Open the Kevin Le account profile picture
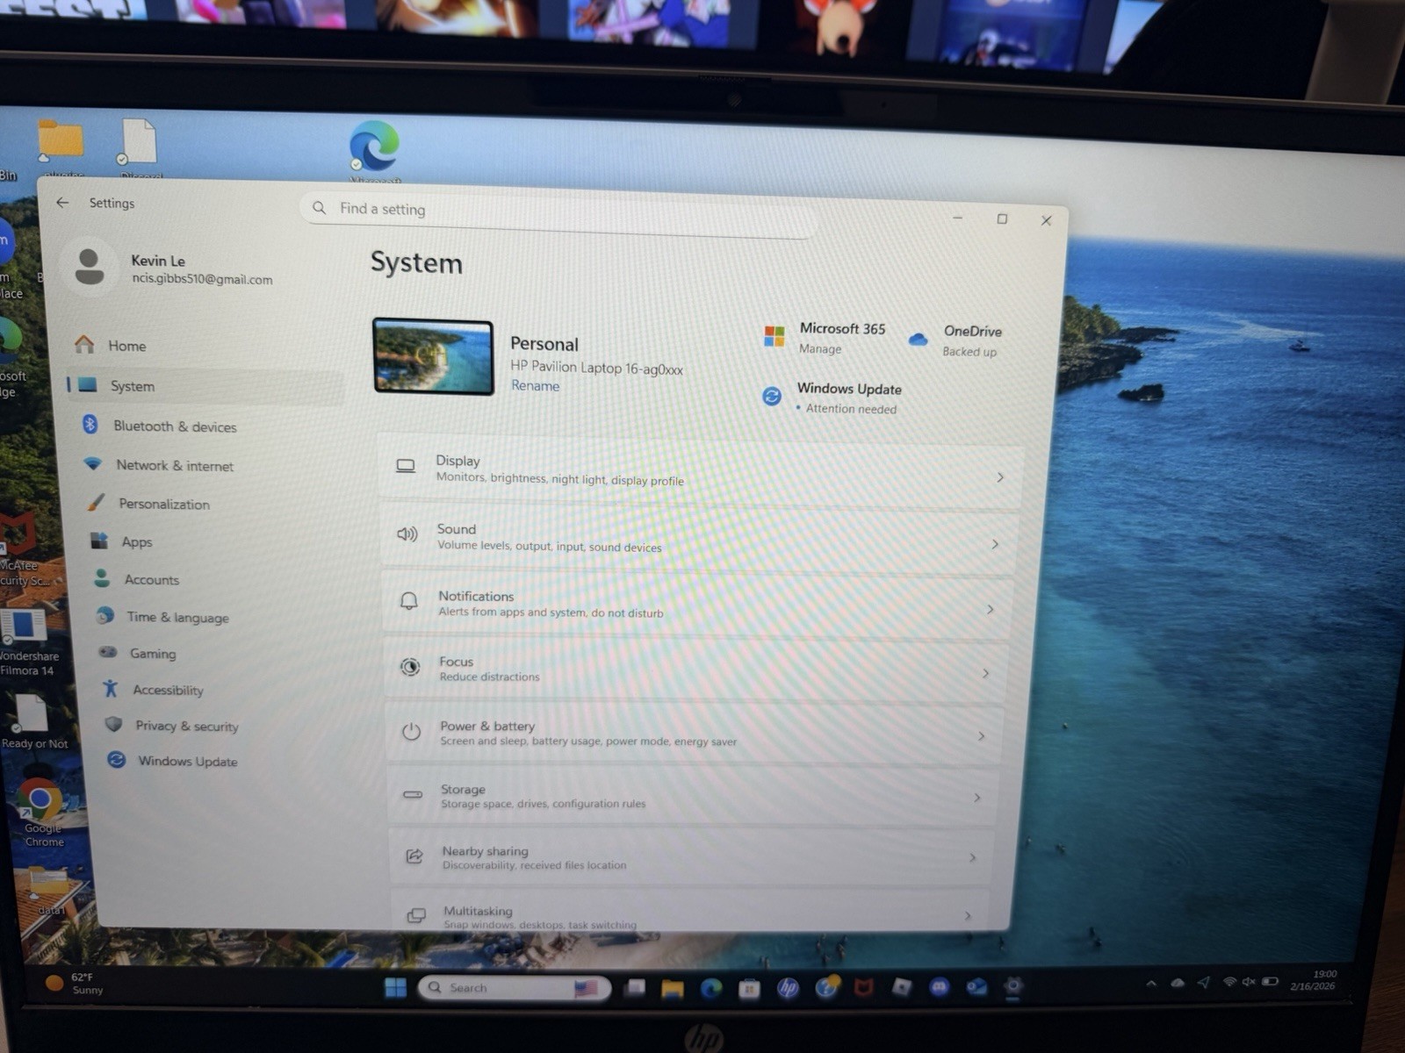This screenshot has width=1405, height=1053. click(x=90, y=266)
